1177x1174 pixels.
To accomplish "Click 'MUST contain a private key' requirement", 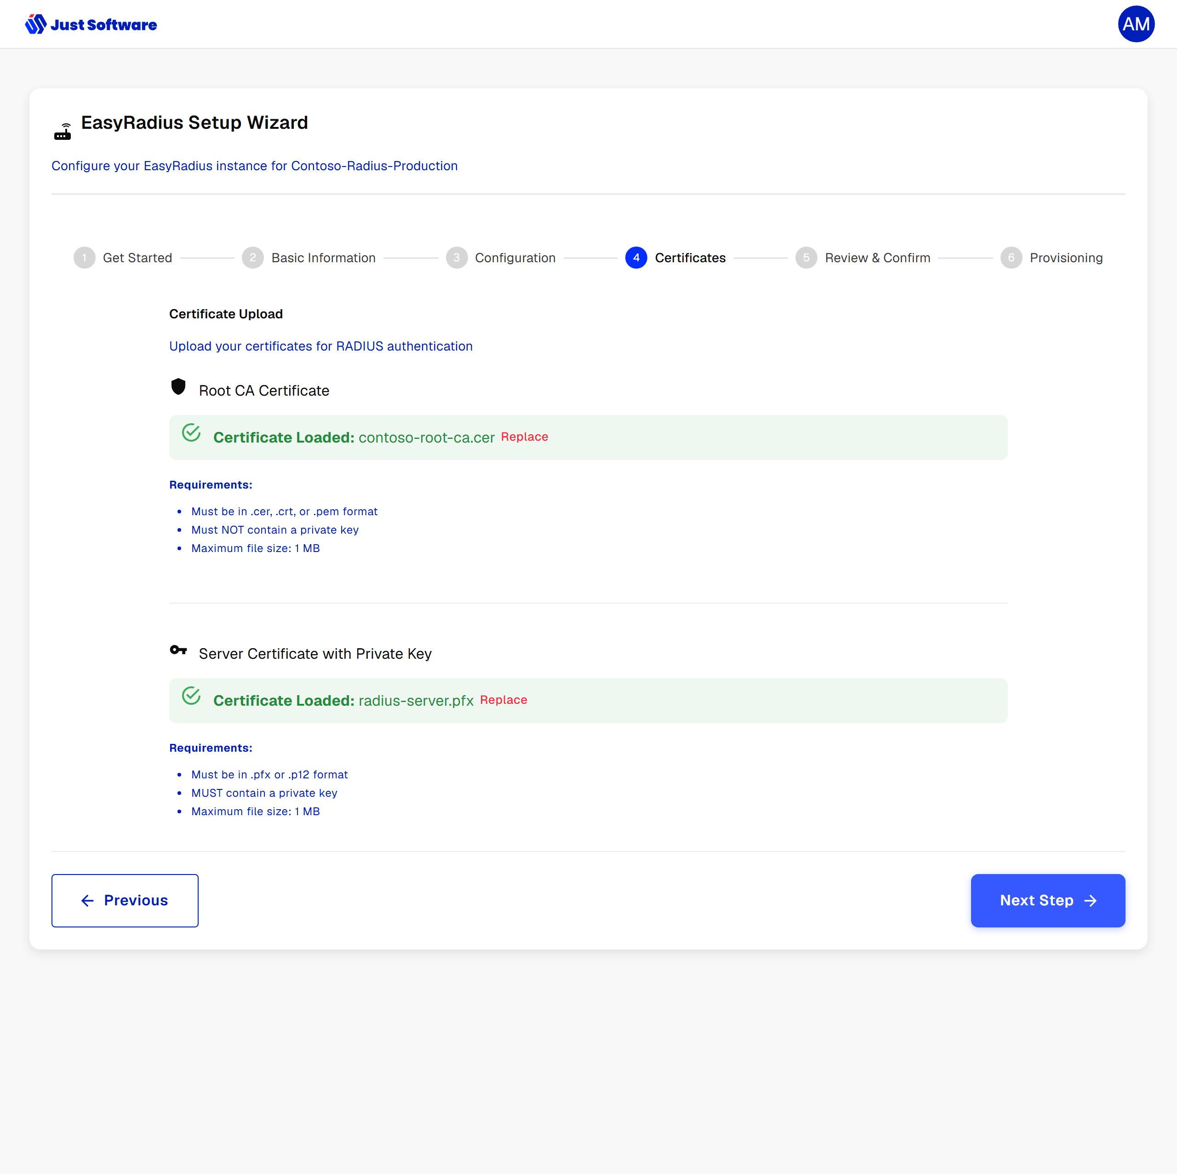I will pos(264,793).
